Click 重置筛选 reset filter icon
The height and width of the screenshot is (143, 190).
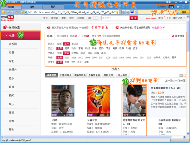point(173,36)
